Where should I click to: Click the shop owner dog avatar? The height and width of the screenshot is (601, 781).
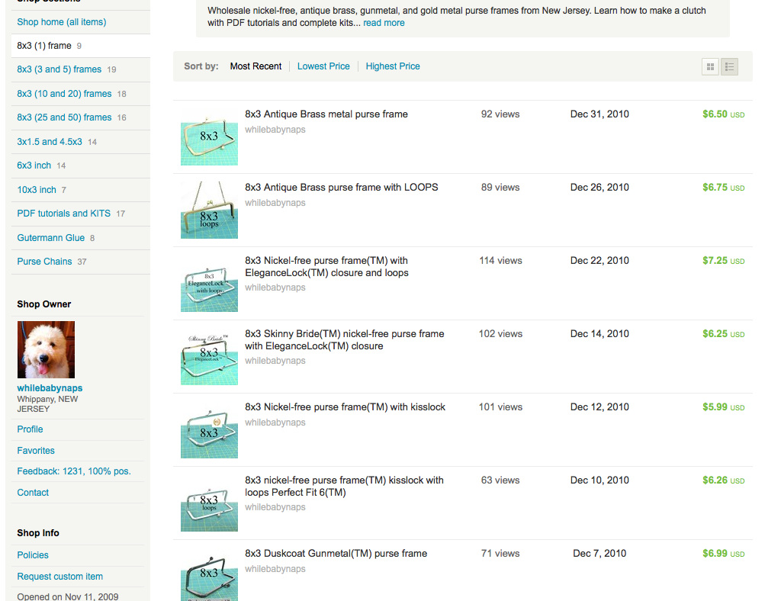pyautogui.click(x=46, y=349)
